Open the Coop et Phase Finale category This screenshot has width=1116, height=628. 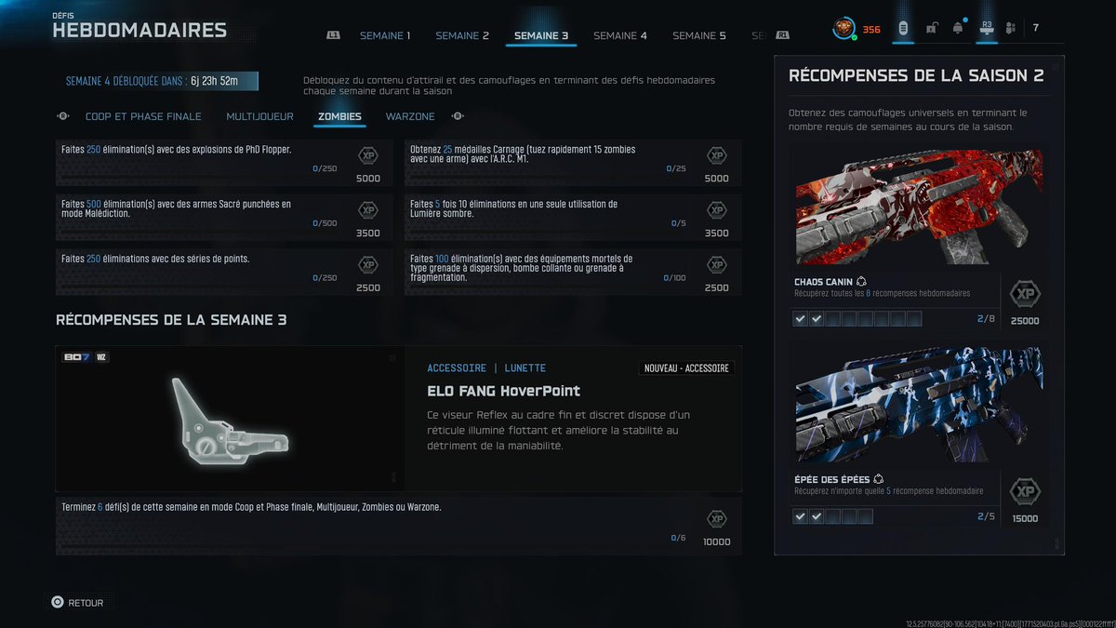pyautogui.click(x=143, y=117)
